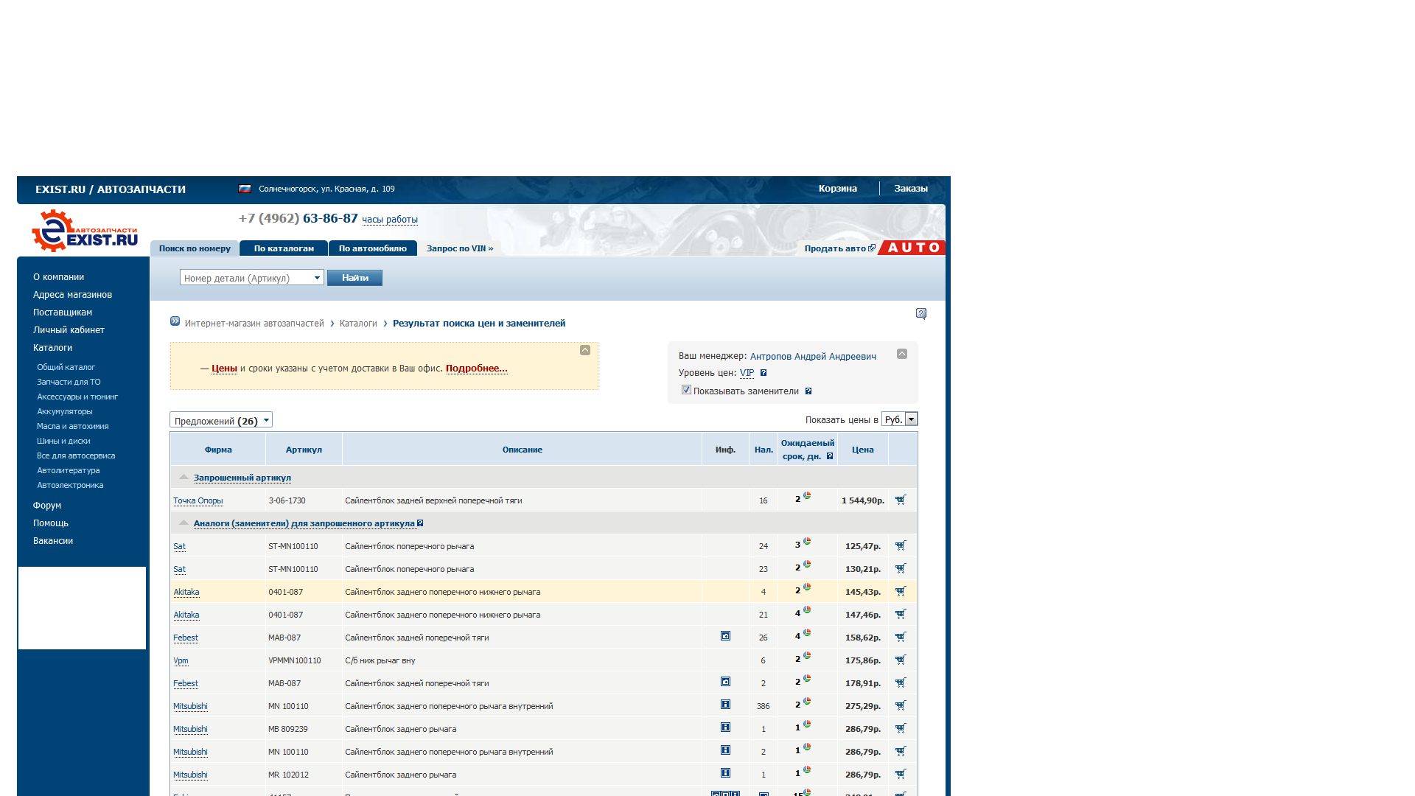Switch to По каталогам tab
This screenshot has height=796, width=1415.
click(x=284, y=248)
